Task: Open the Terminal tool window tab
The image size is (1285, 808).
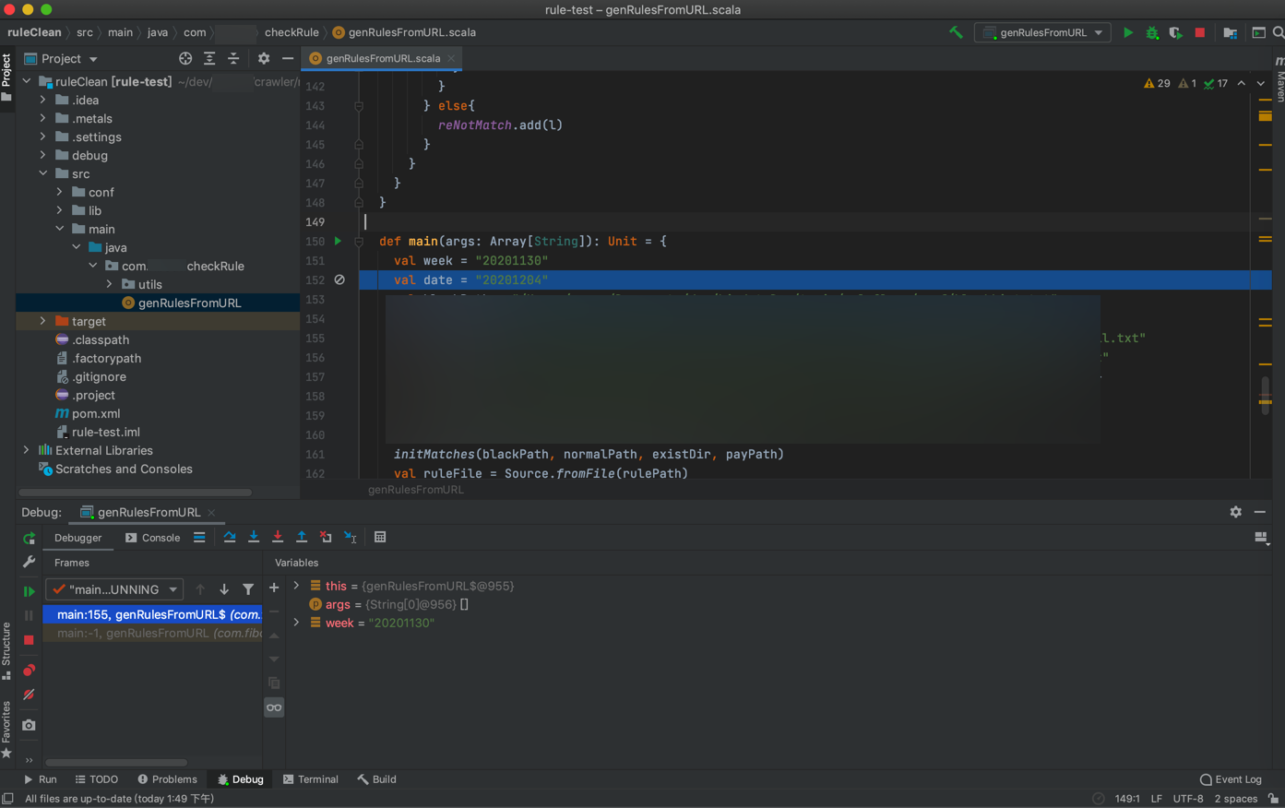Action: click(x=311, y=779)
